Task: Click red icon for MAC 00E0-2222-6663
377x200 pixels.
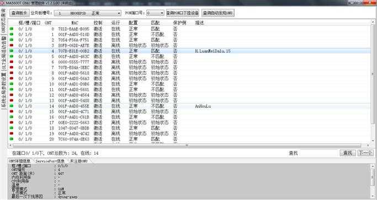Action: pyautogui.click(x=11, y=123)
